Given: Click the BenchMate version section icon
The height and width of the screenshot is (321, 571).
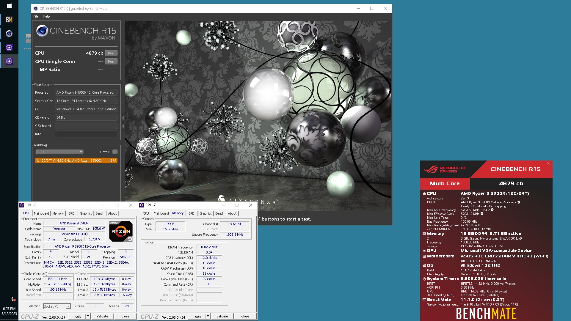Looking at the screenshot, I should coord(424,300).
